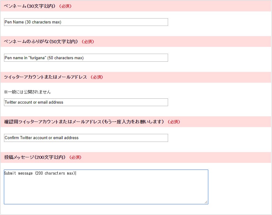Click the 確認用ツイッターアカウント heading label
The image size is (272, 215).
[84, 122]
